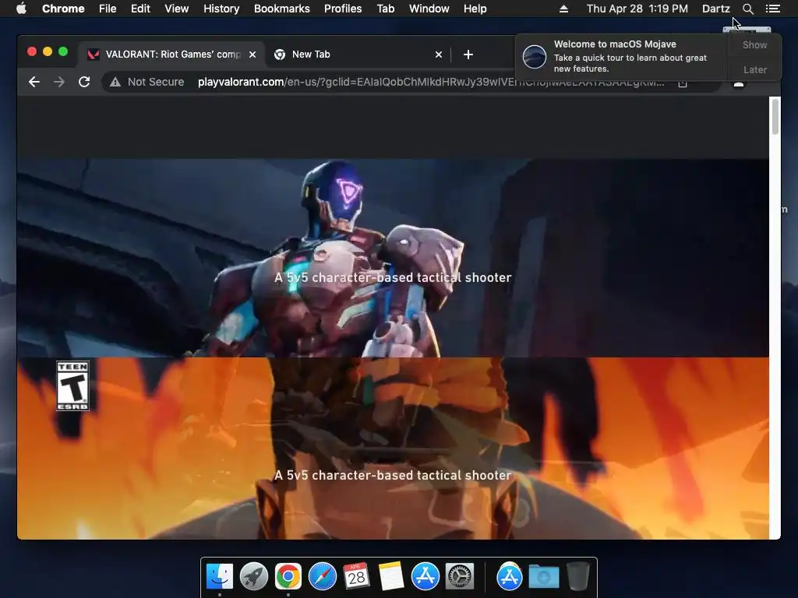Image resolution: width=798 pixels, height=598 pixels.
Task: Open the Tab menu
Action: coord(386,9)
